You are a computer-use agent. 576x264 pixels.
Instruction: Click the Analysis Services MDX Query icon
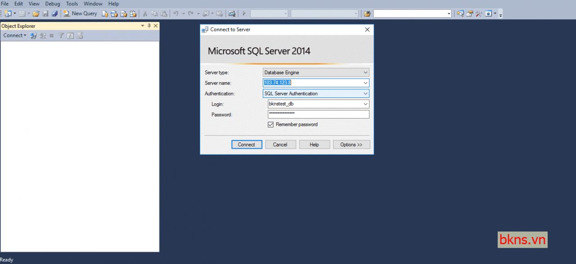coord(114,13)
